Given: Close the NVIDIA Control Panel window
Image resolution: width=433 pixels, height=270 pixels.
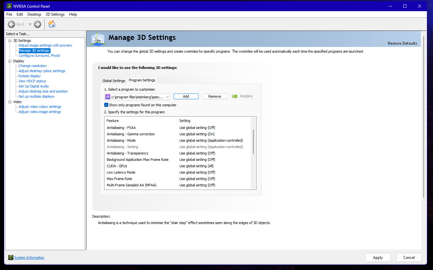Looking at the screenshot, I should coord(420,6).
